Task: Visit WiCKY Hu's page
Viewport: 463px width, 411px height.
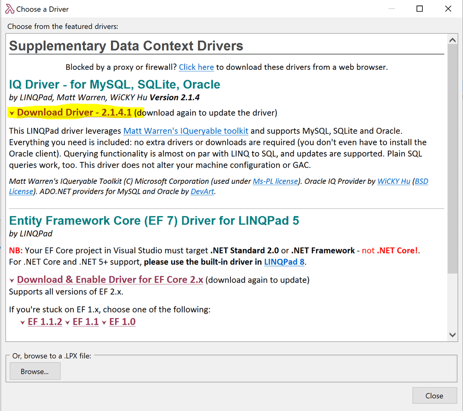Action: [x=393, y=181]
